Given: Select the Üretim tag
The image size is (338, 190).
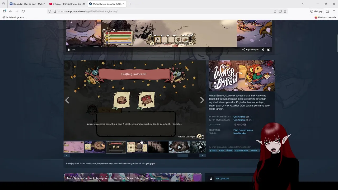Looking at the screenshot, I should pyautogui.click(x=229, y=150).
